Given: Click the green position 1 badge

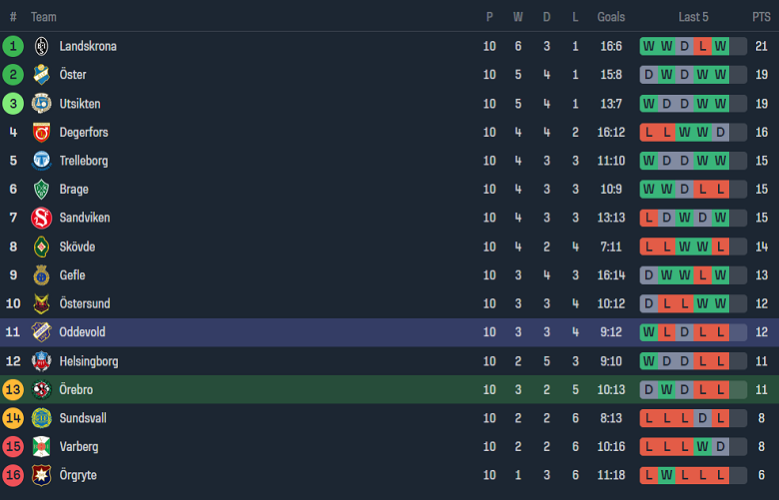Looking at the screenshot, I should point(13,46).
